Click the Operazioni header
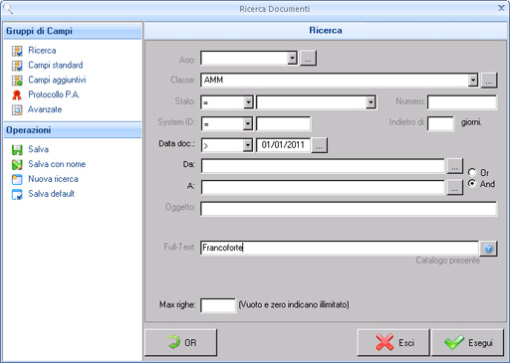510x363 pixels. pos(73,130)
